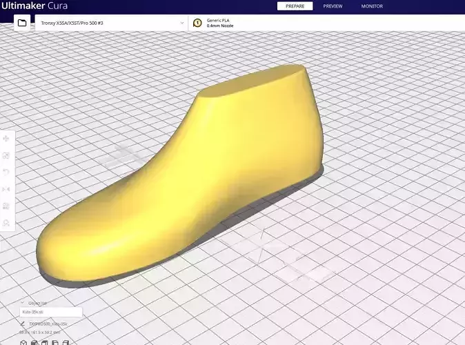Switch to the MONITOR tab
Screen dimensions: 465x345
[x=372, y=6]
